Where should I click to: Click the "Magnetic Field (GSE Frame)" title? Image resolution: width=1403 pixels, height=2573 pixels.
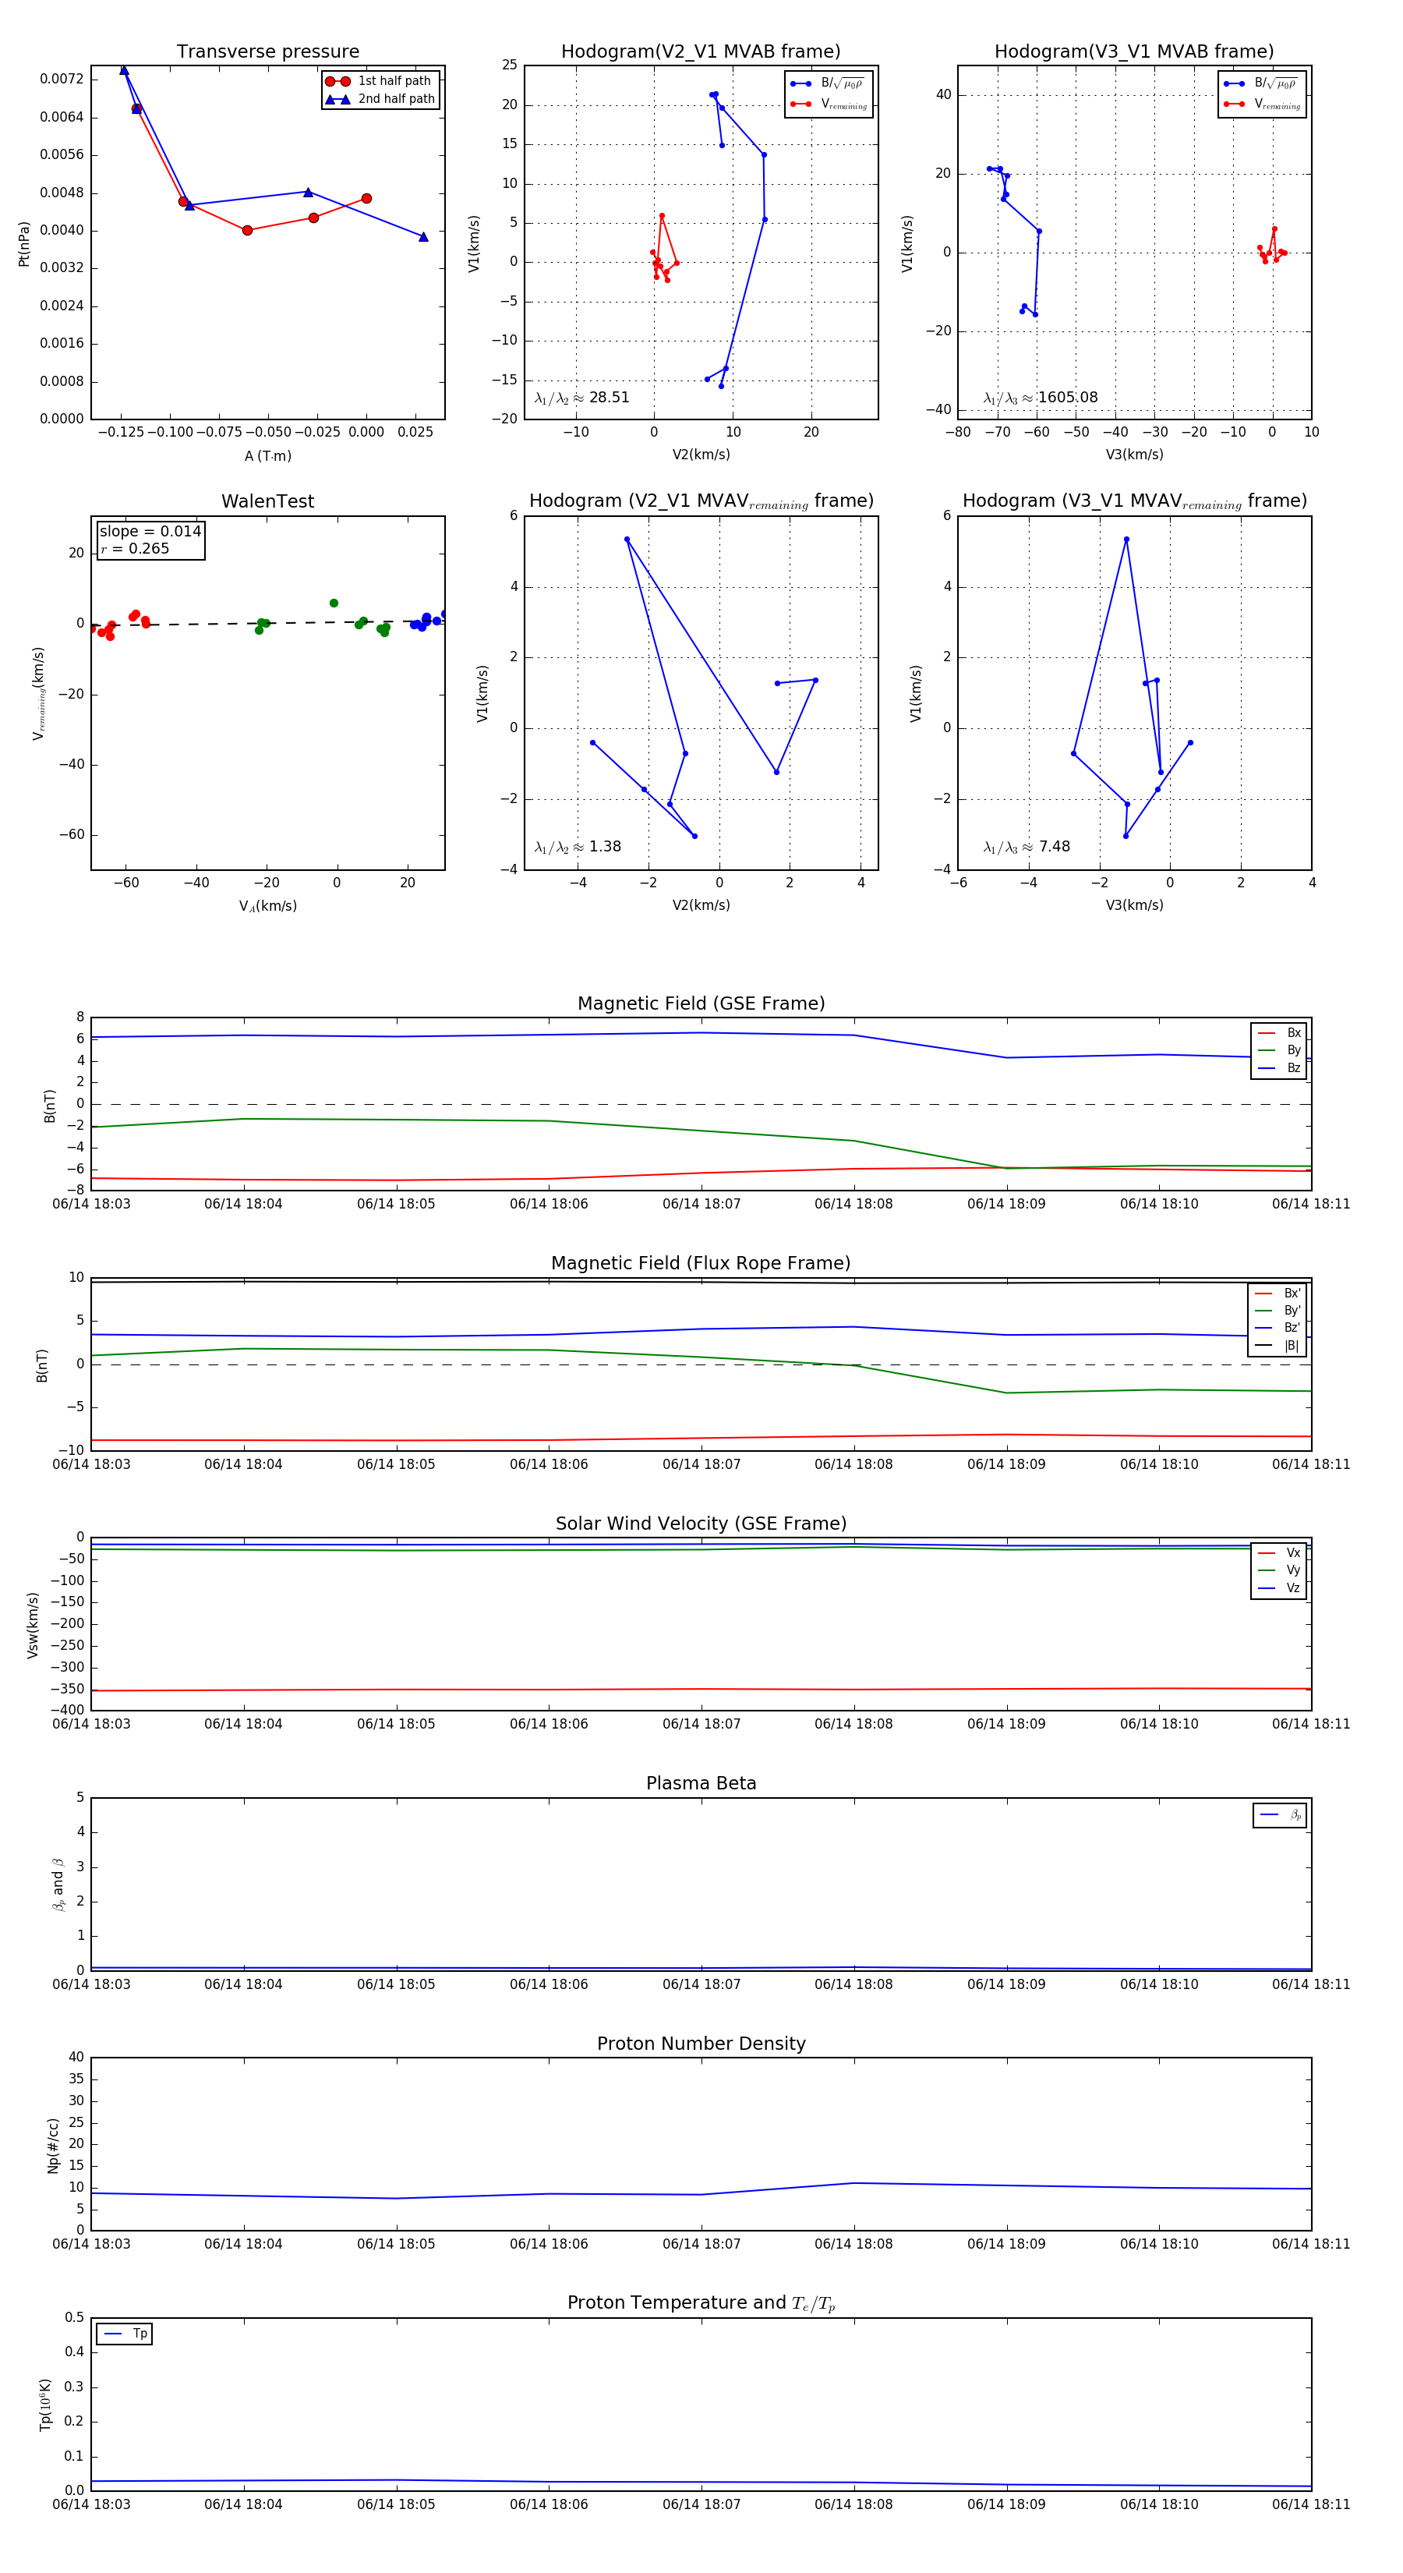701,1003
